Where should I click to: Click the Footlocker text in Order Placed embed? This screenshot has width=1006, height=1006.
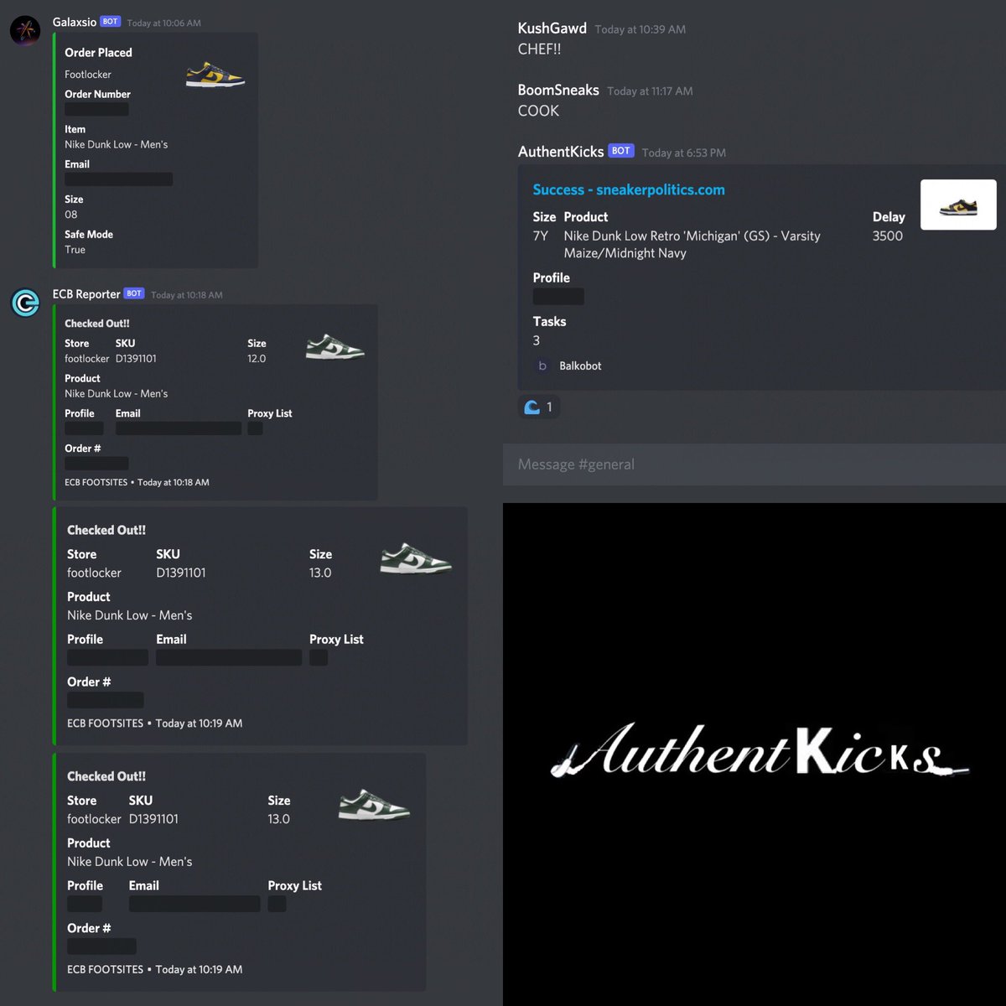click(88, 75)
